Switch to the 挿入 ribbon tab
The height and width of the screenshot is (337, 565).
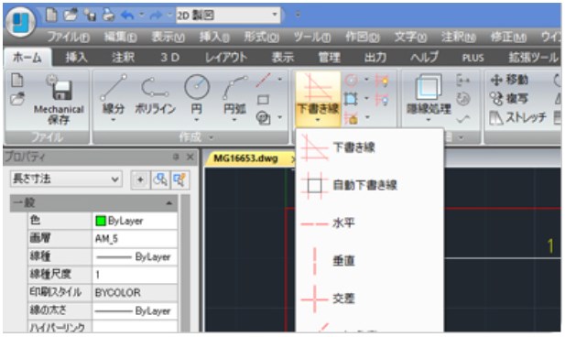76,58
